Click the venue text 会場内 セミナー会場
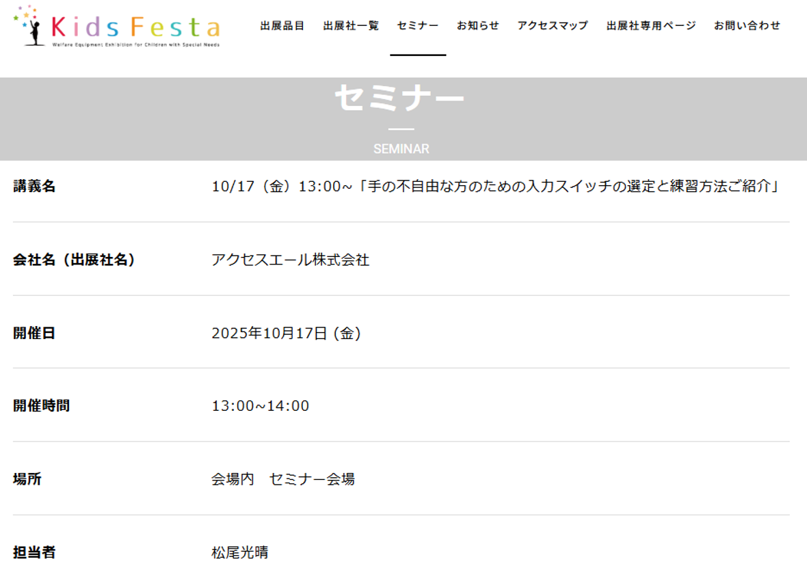Viewport: 807px width, 581px height. (283, 479)
